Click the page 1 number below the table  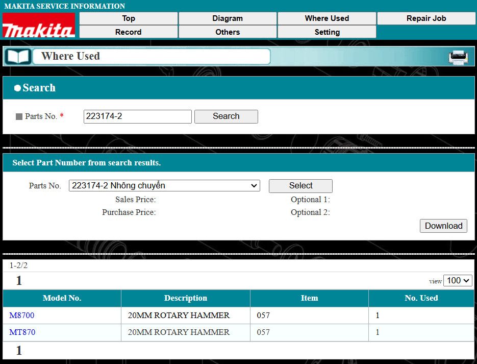(19, 351)
